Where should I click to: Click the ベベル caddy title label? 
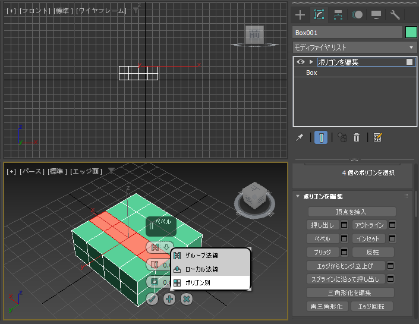[163, 222]
